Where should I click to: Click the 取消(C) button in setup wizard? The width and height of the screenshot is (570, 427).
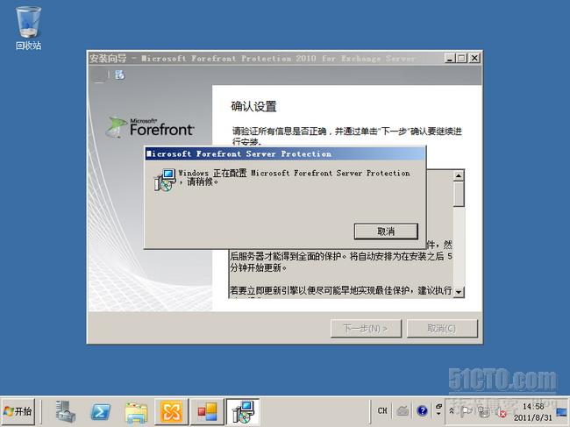point(442,329)
